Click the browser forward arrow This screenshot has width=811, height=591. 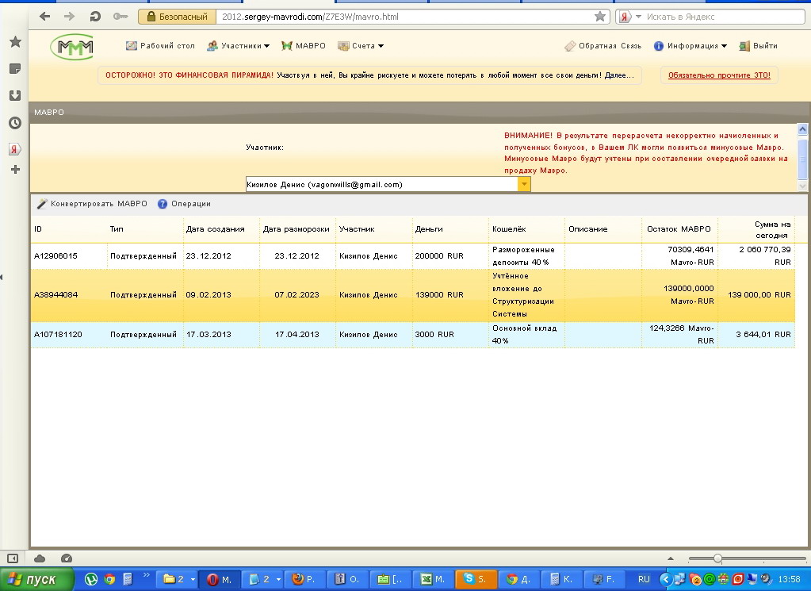point(69,17)
